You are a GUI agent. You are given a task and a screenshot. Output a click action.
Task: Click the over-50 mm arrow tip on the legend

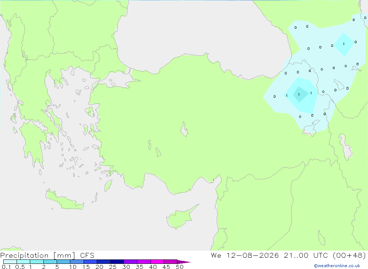pos(184,262)
